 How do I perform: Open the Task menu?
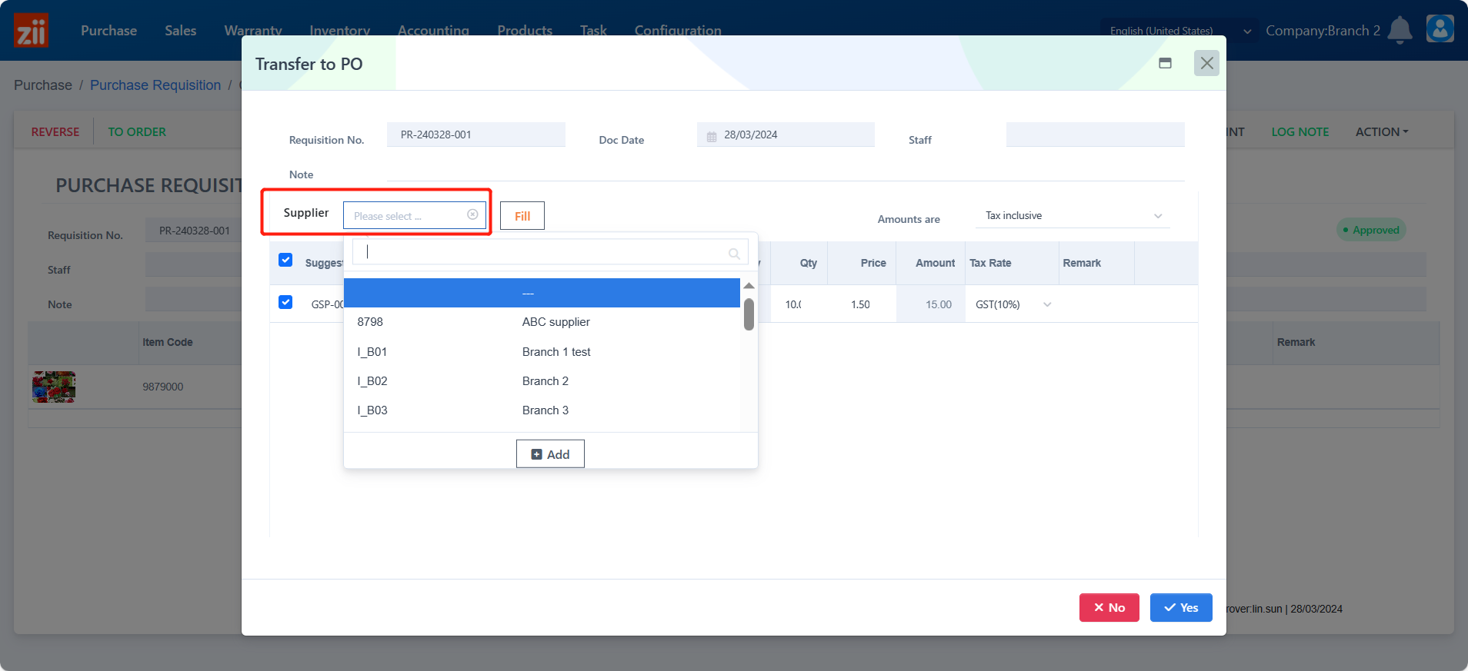click(x=593, y=31)
